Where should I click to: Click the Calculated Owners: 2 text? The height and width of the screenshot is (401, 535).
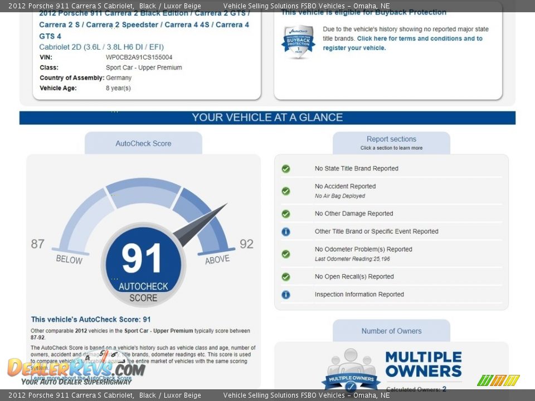click(416, 389)
